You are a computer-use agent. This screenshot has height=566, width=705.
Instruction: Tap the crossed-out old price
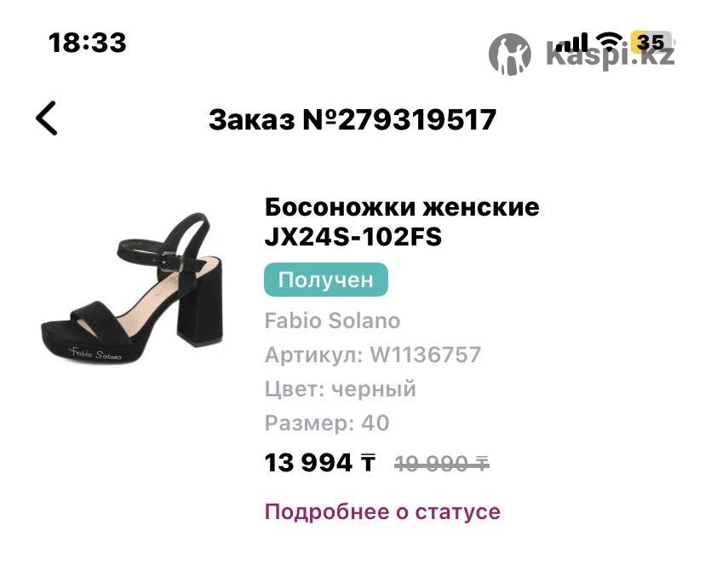pos(442,464)
